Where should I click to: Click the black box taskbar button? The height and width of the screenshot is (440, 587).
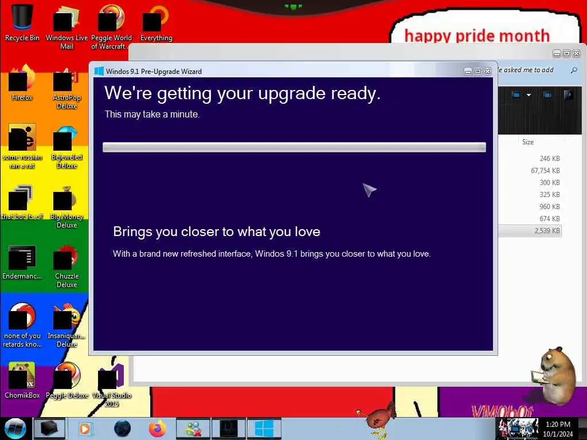(49, 429)
